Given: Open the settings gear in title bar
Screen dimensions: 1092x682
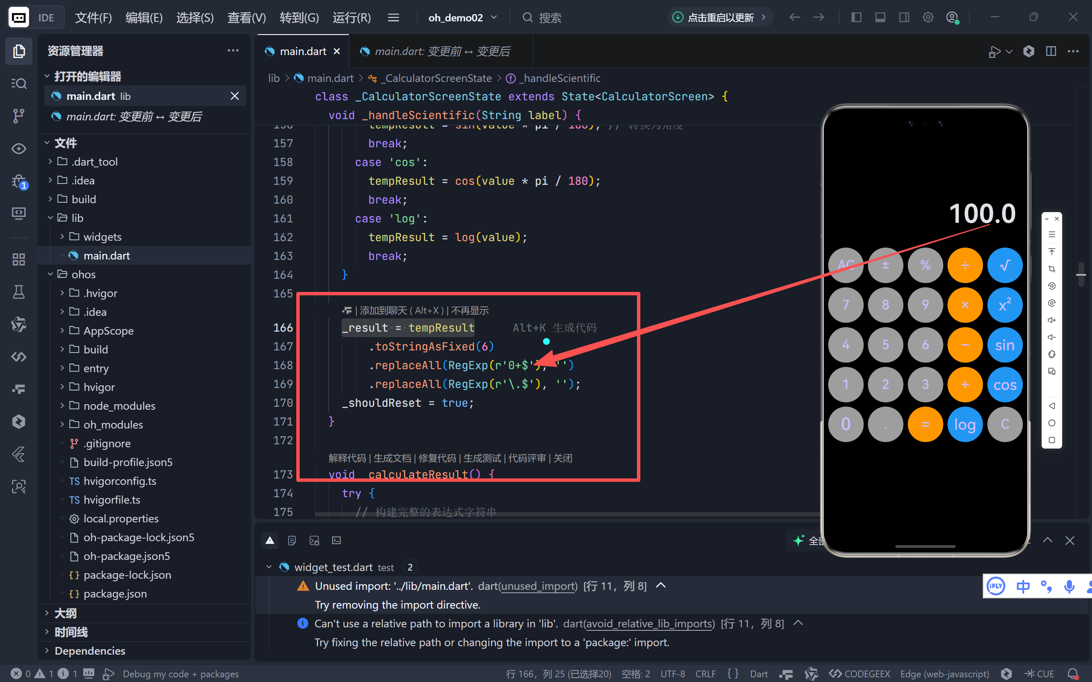Looking at the screenshot, I should [x=927, y=17].
